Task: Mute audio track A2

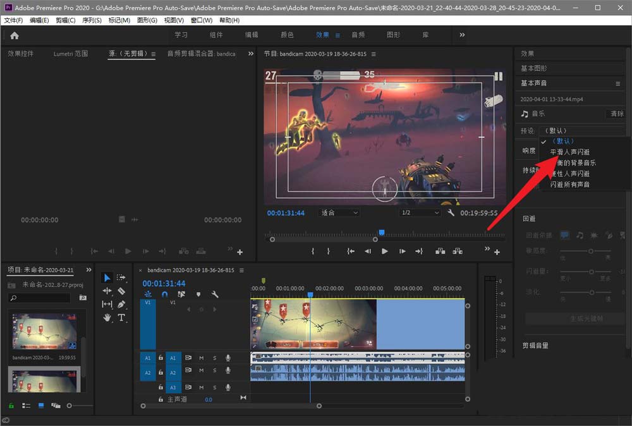Action: [x=202, y=370]
